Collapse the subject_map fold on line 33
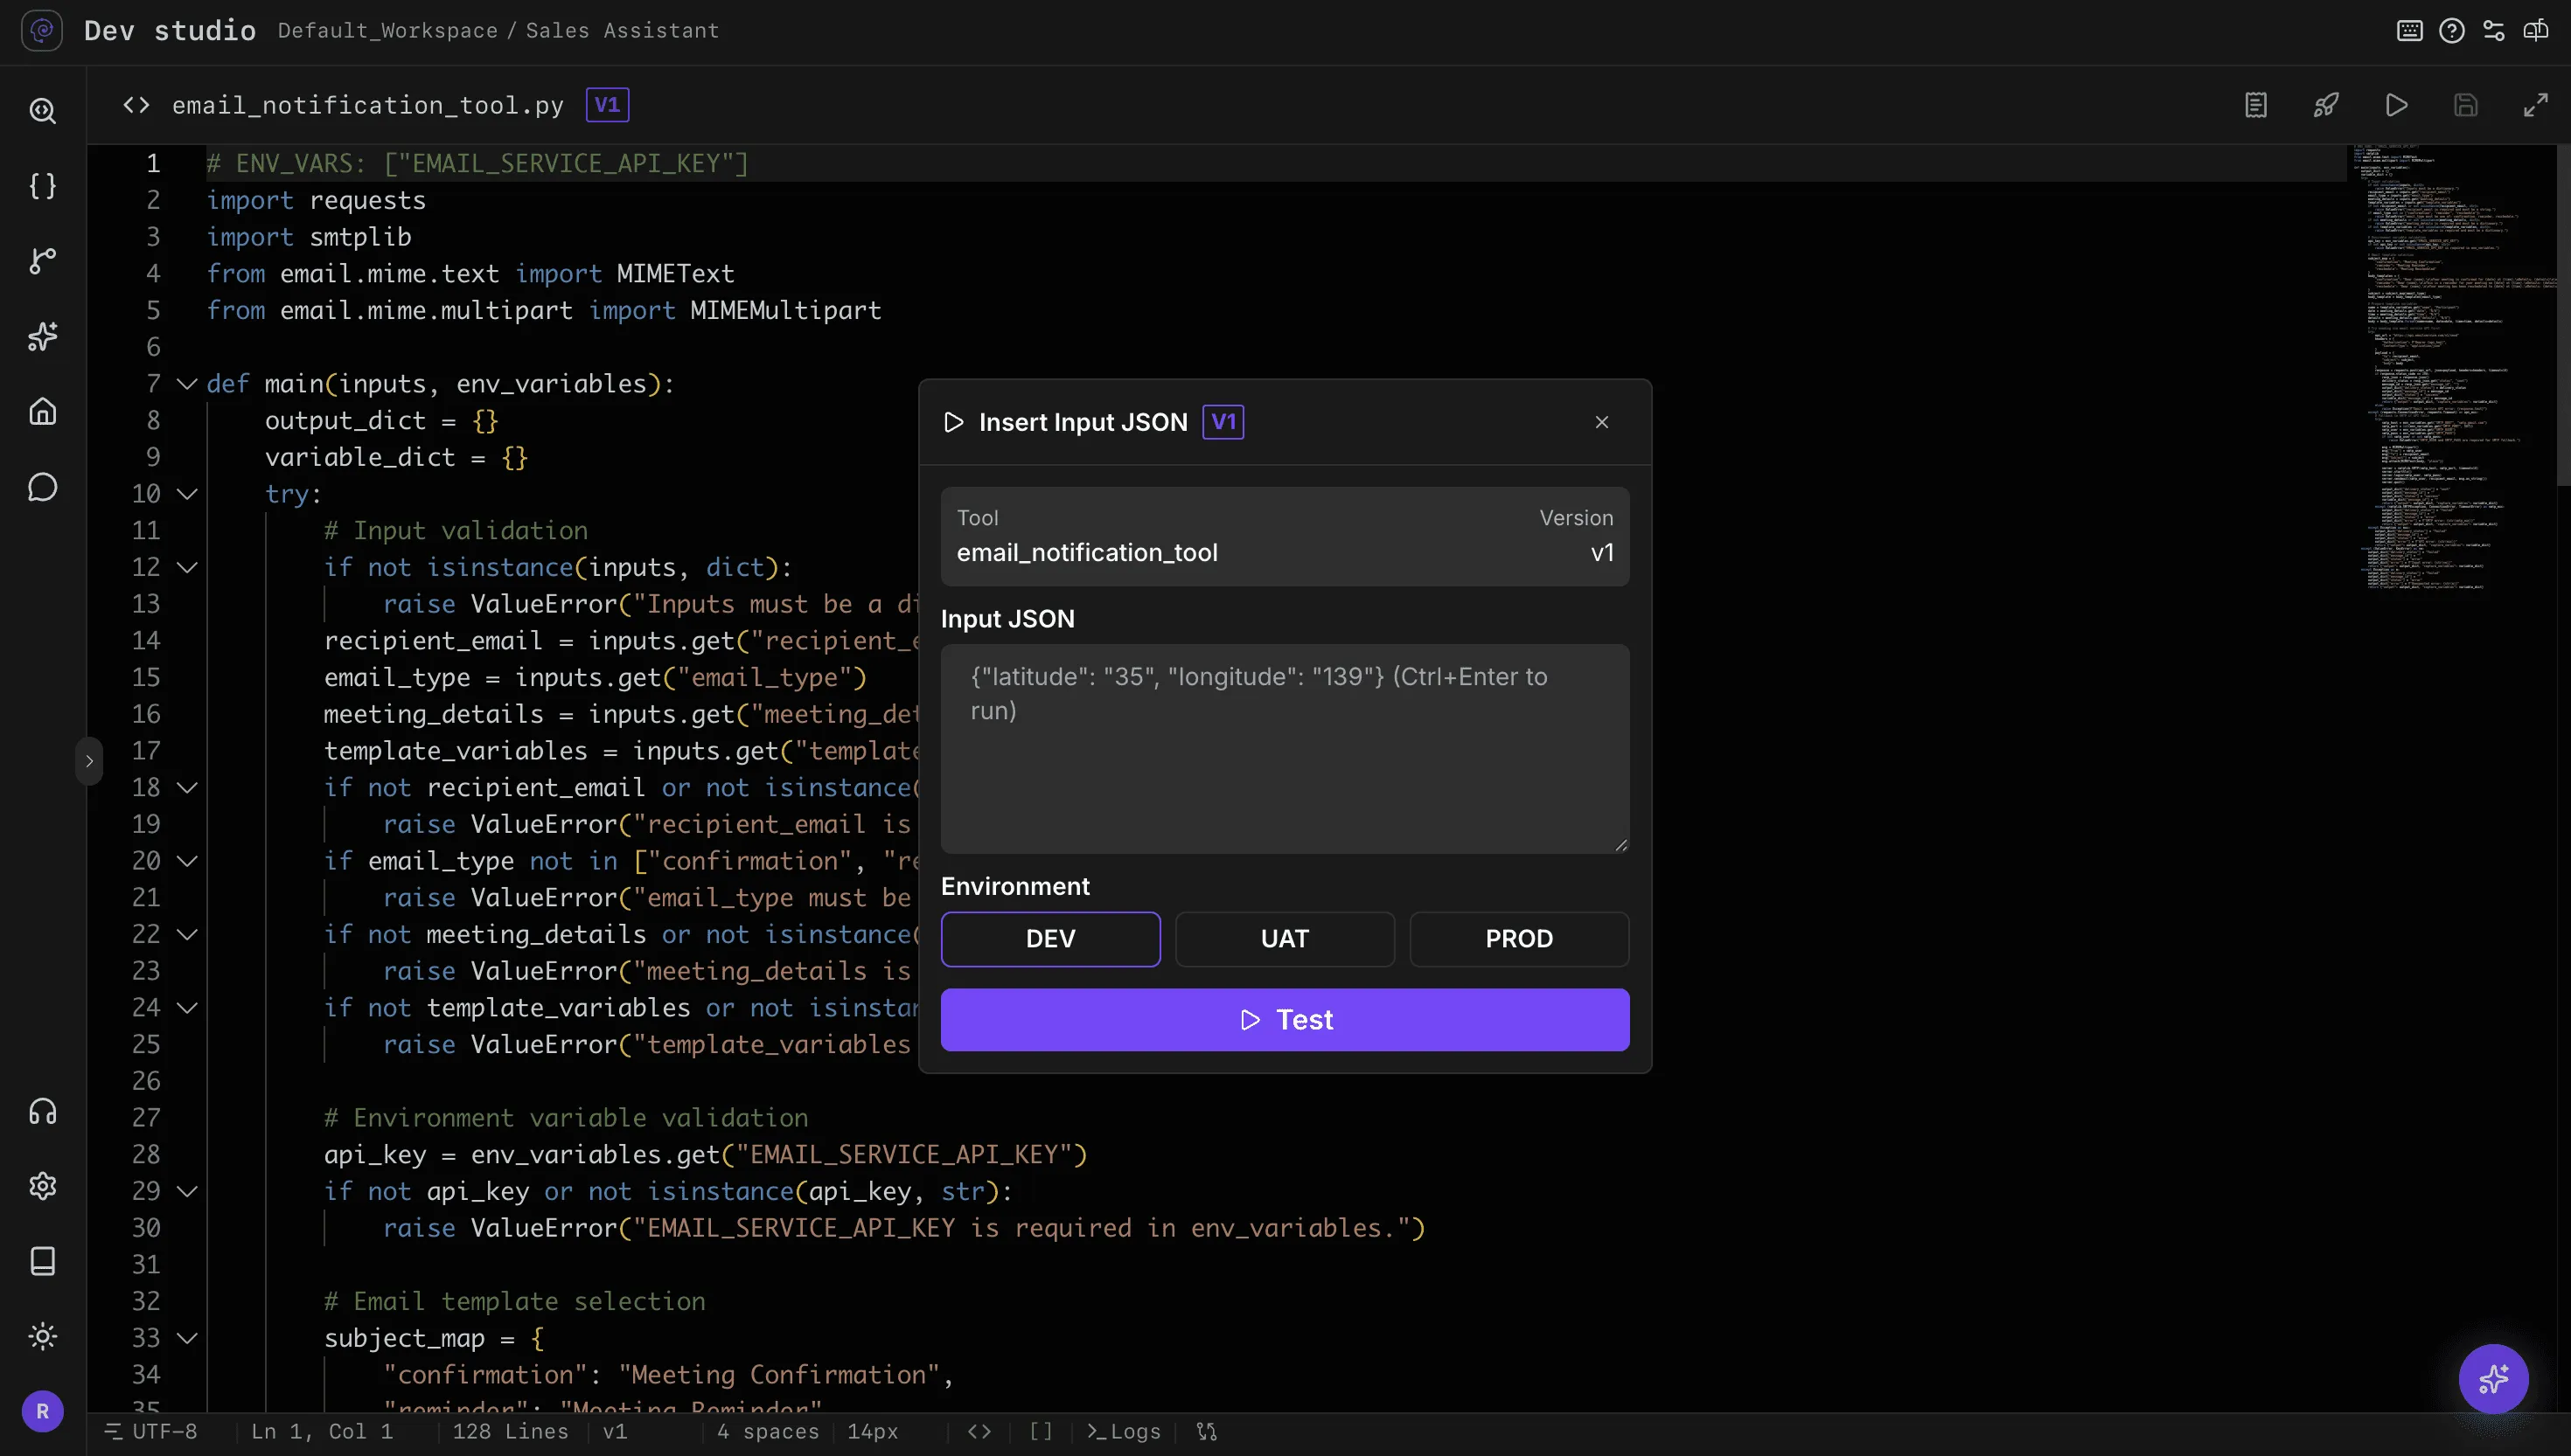Viewport: 2571px width, 1456px height. 187,1338
